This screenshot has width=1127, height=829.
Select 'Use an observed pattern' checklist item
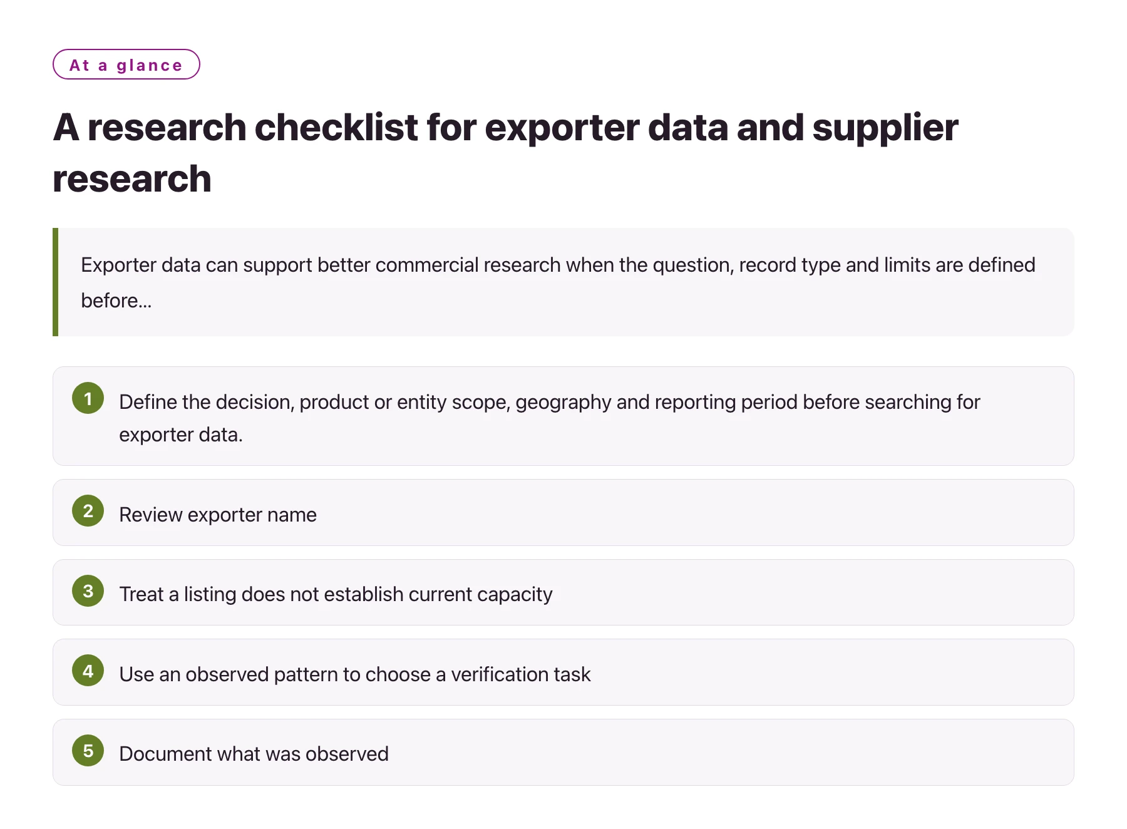[563, 672]
